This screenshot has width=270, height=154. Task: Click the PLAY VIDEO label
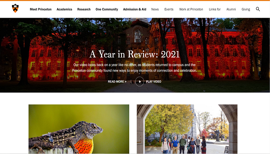[154, 82]
